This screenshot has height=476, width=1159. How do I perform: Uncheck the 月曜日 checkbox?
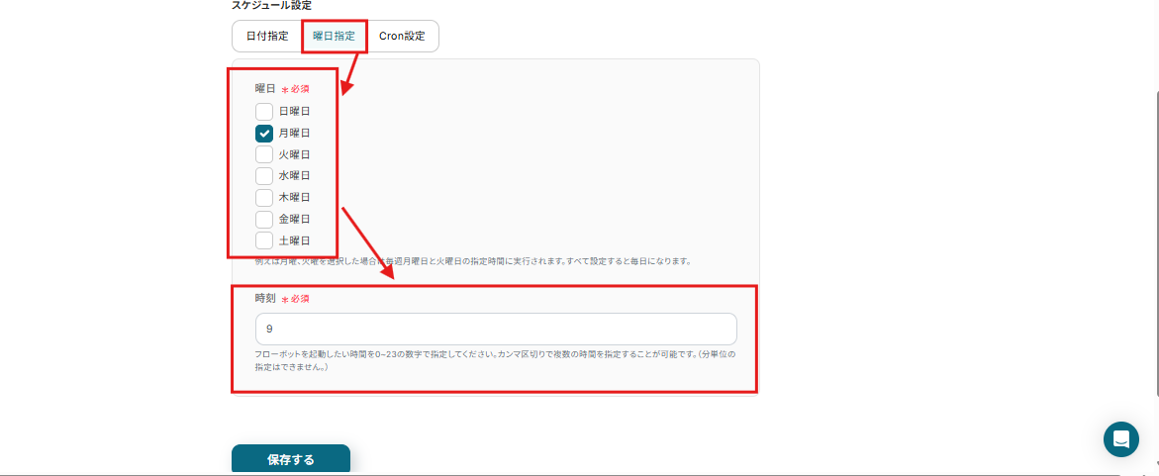(264, 133)
